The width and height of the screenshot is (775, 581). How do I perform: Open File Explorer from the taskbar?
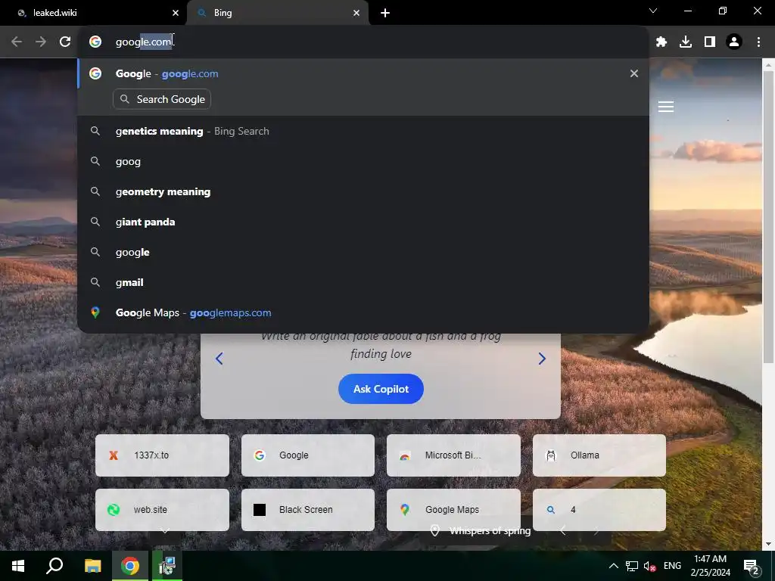click(x=92, y=566)
